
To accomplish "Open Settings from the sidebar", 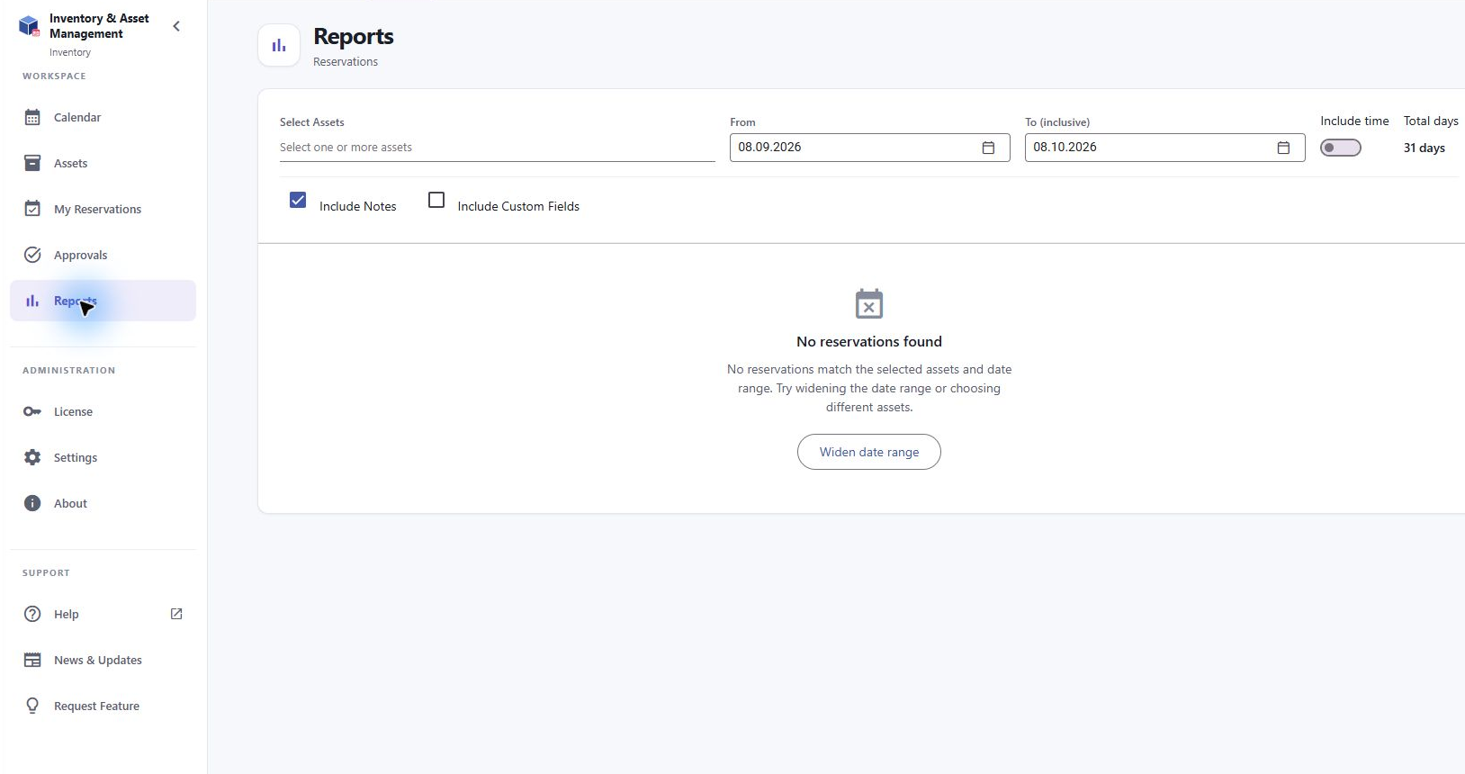I will point(103,457).
